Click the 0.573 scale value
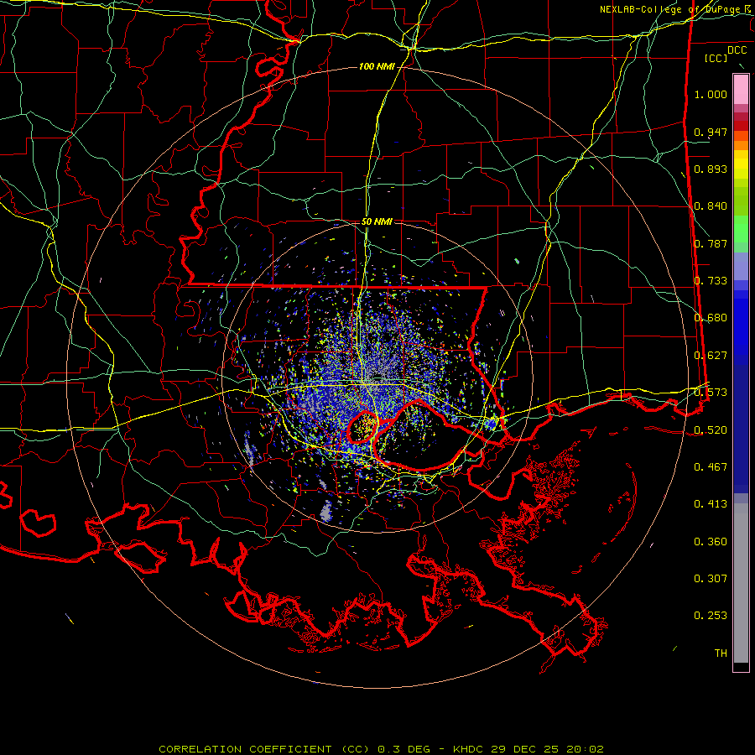Screen dimensions: 755x755 coord(711,393)
